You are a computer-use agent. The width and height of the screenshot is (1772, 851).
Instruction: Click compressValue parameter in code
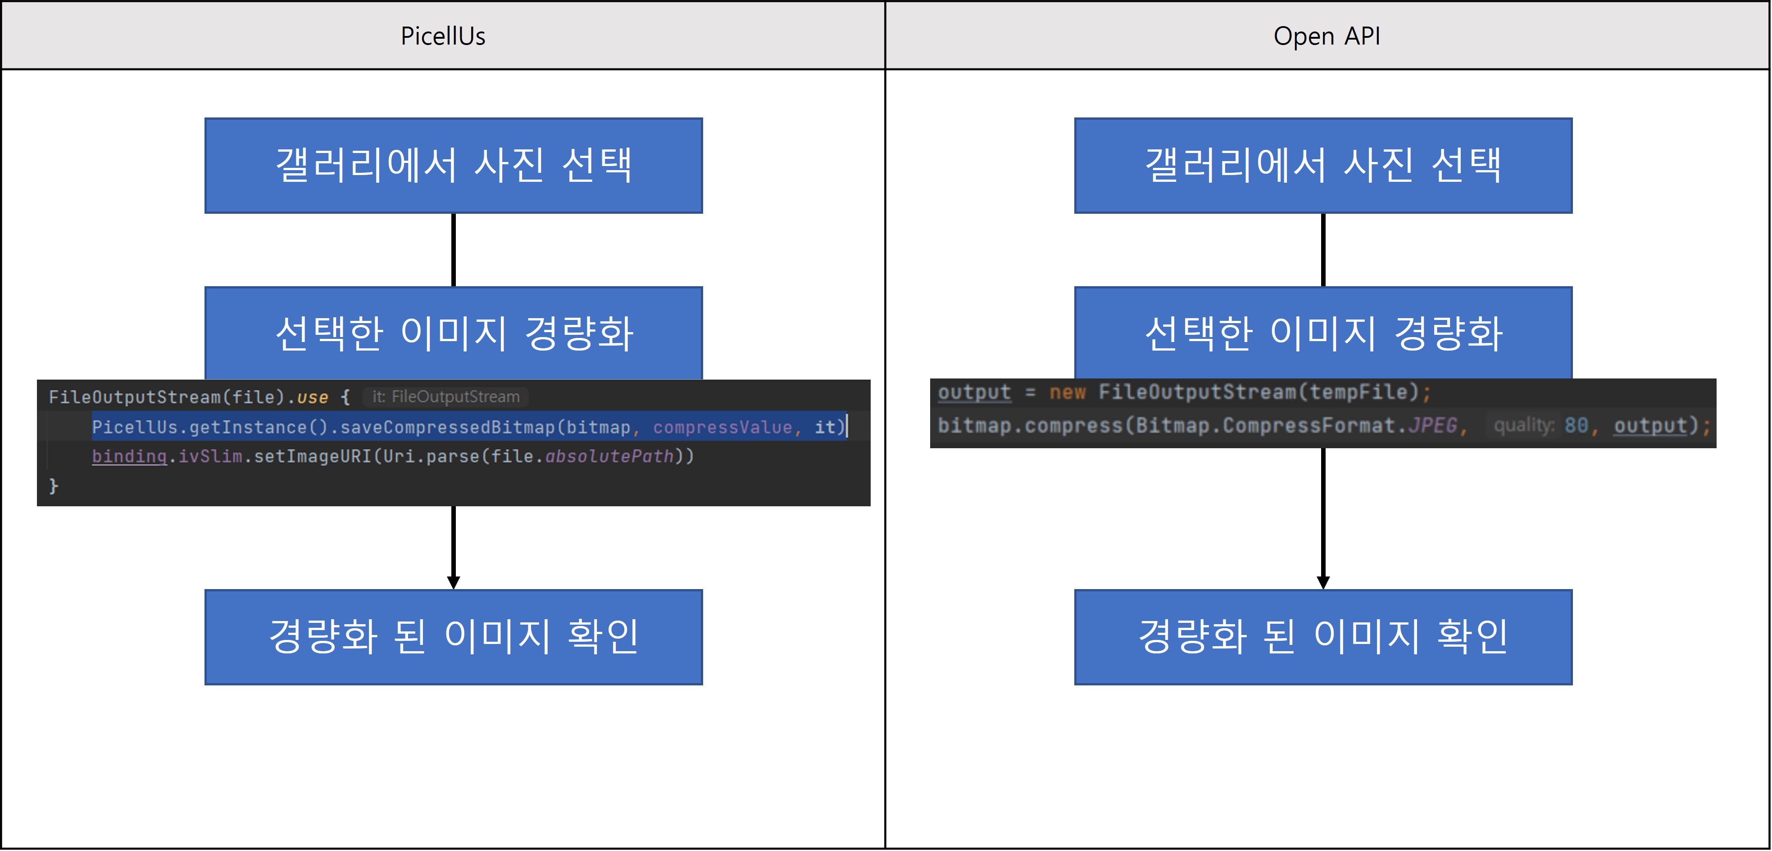722,427
